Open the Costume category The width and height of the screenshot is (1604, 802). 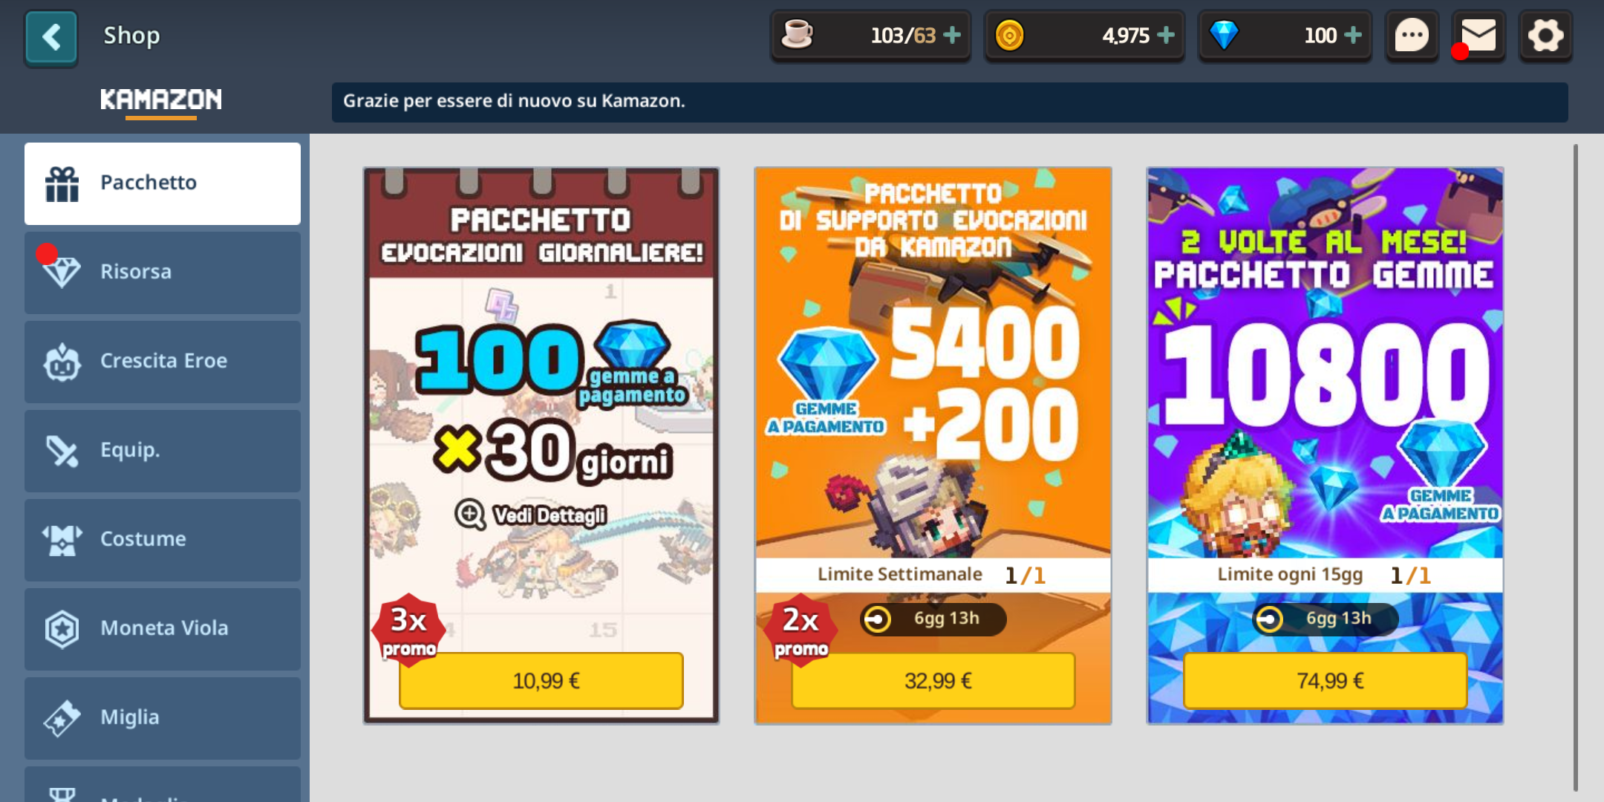(x=163, y=540)
